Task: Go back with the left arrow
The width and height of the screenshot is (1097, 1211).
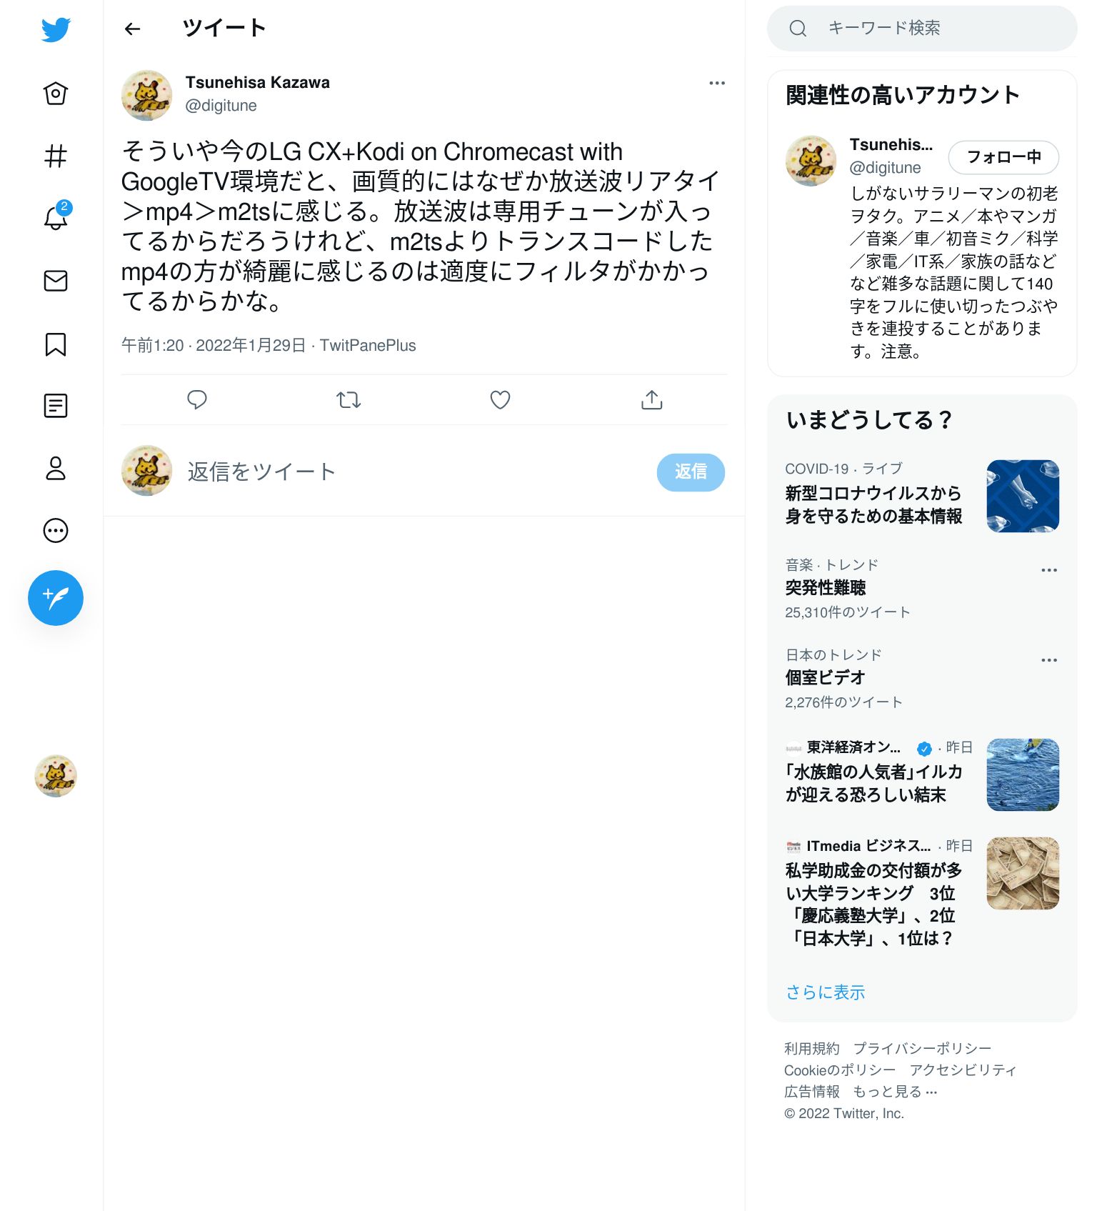Action: coord(133,29)
